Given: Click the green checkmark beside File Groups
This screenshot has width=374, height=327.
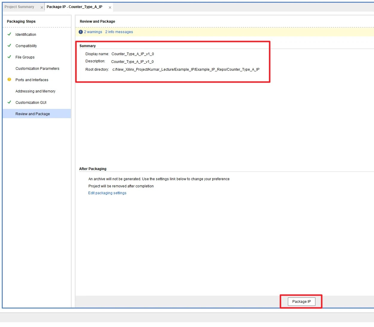Looking at the screenshot, I should pyautogui.click(x=9, y=57).
